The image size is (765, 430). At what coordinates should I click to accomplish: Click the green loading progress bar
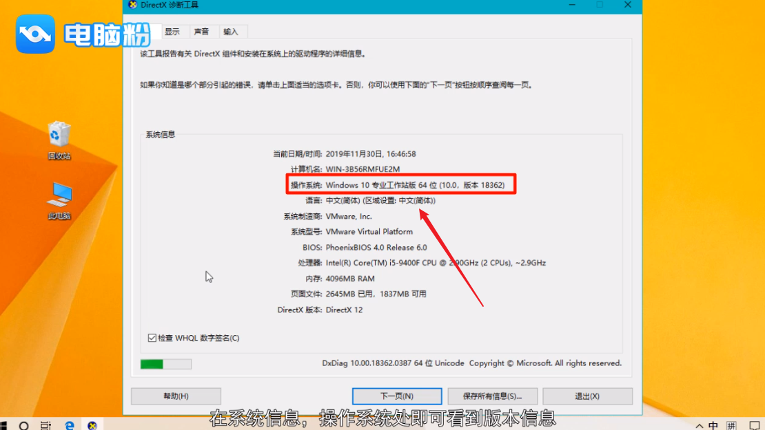point(166,364)
